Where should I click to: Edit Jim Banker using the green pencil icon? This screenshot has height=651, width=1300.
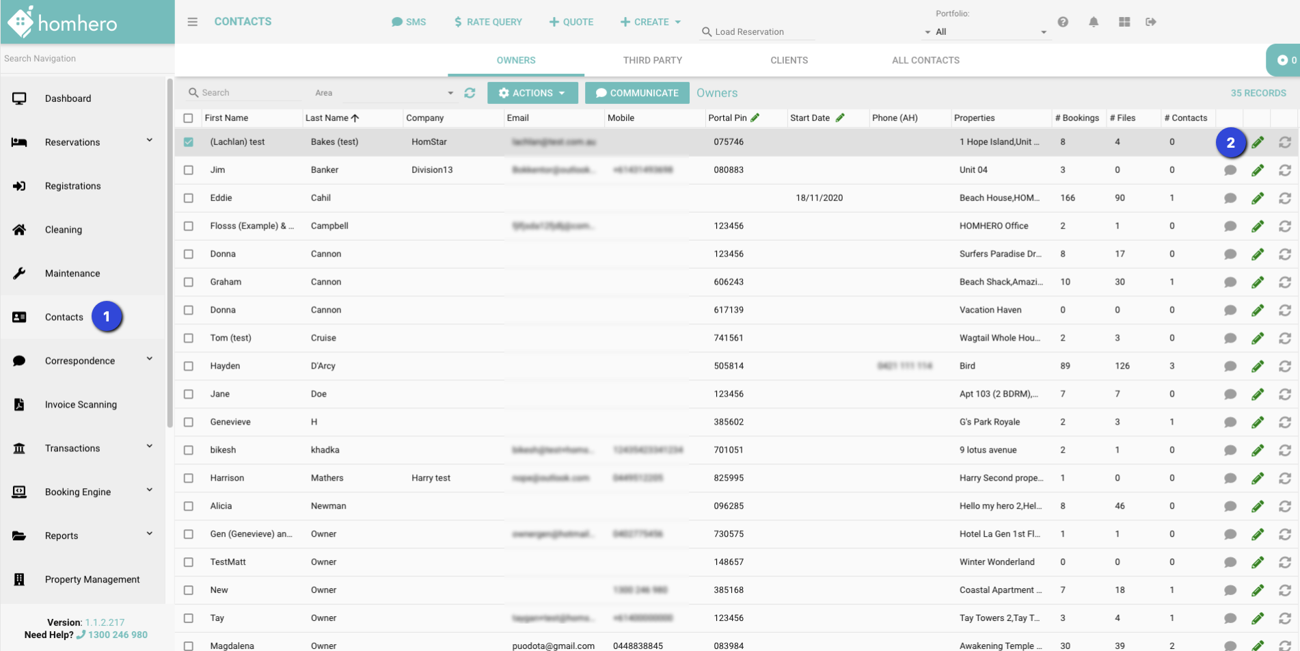(x=1258, y=170)
